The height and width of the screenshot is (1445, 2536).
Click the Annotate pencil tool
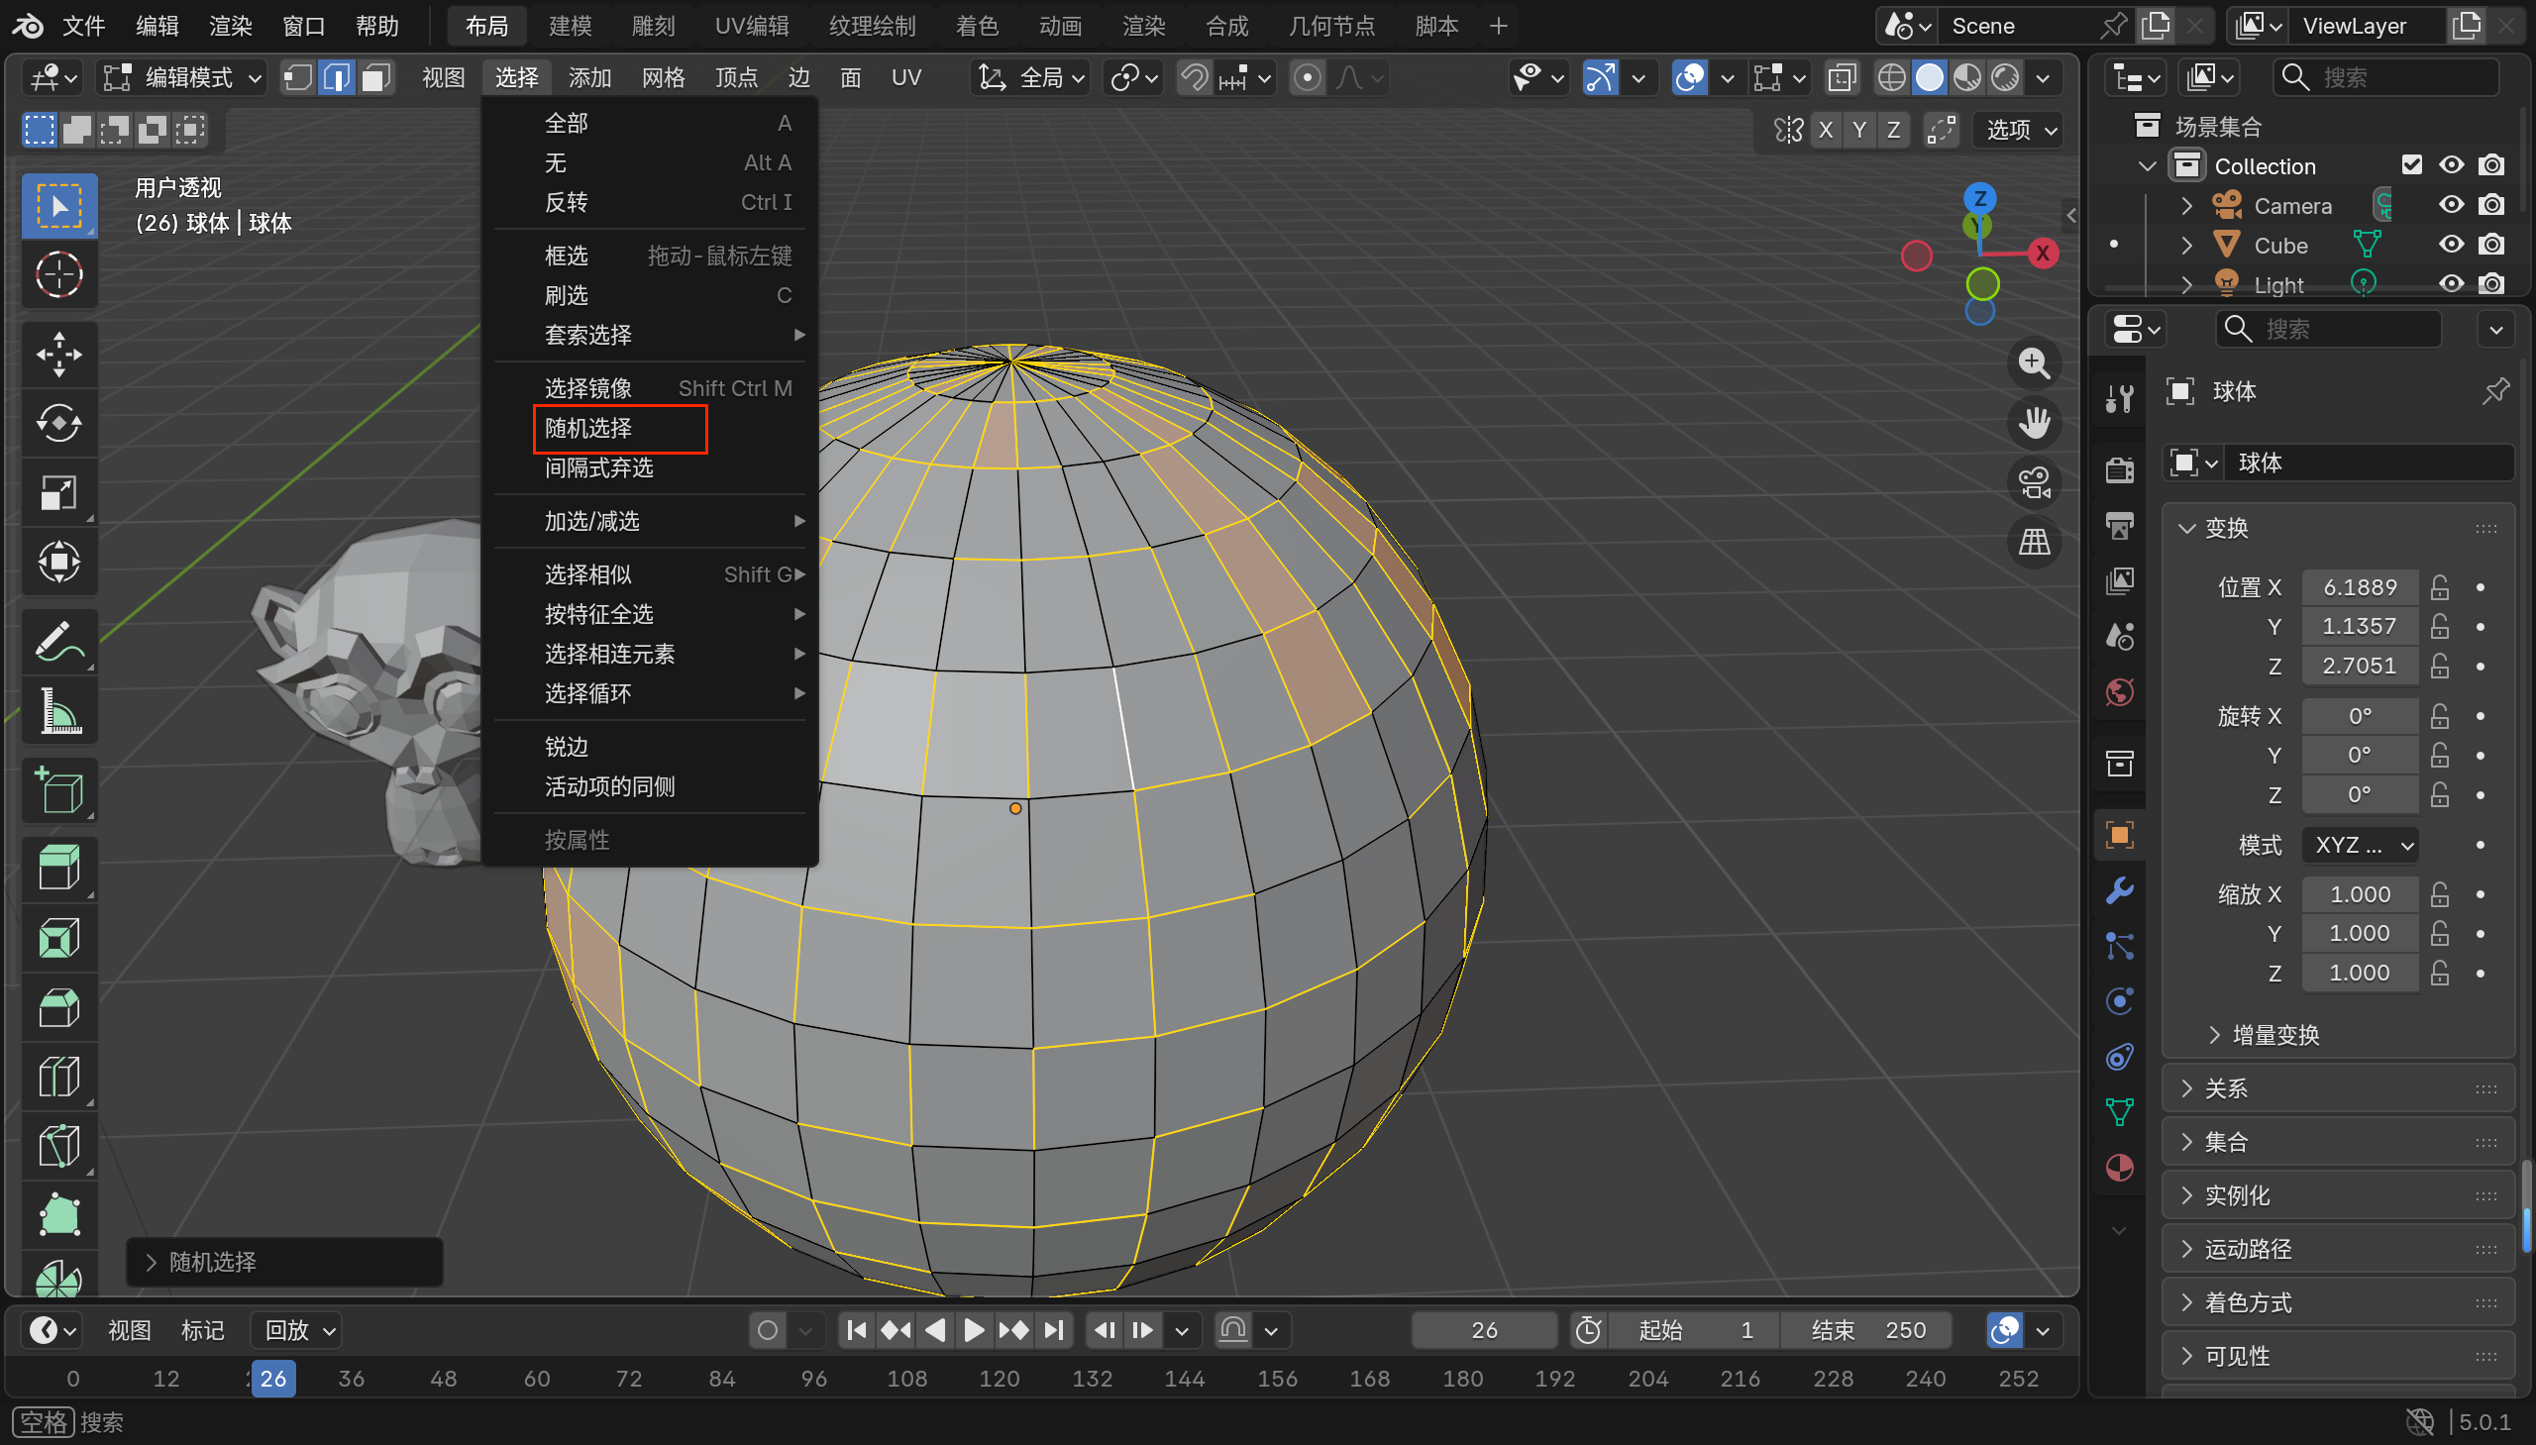pos(58,642)
